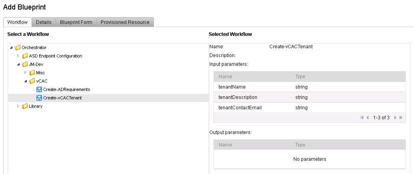The image size is (414, 174).
Task: Expand the ASD Endpoint Configuration node
Action: [18, 56]
